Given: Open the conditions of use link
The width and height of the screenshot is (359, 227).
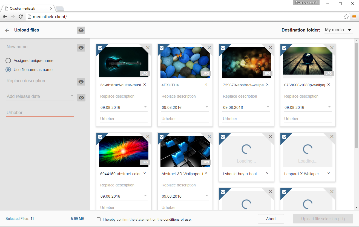Looking at the screenshot, I should point(177,219).
